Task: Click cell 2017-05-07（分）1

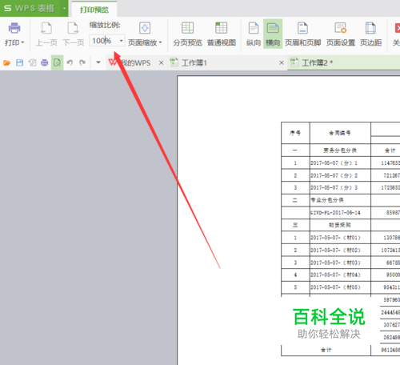Action: tap(340, 163)
